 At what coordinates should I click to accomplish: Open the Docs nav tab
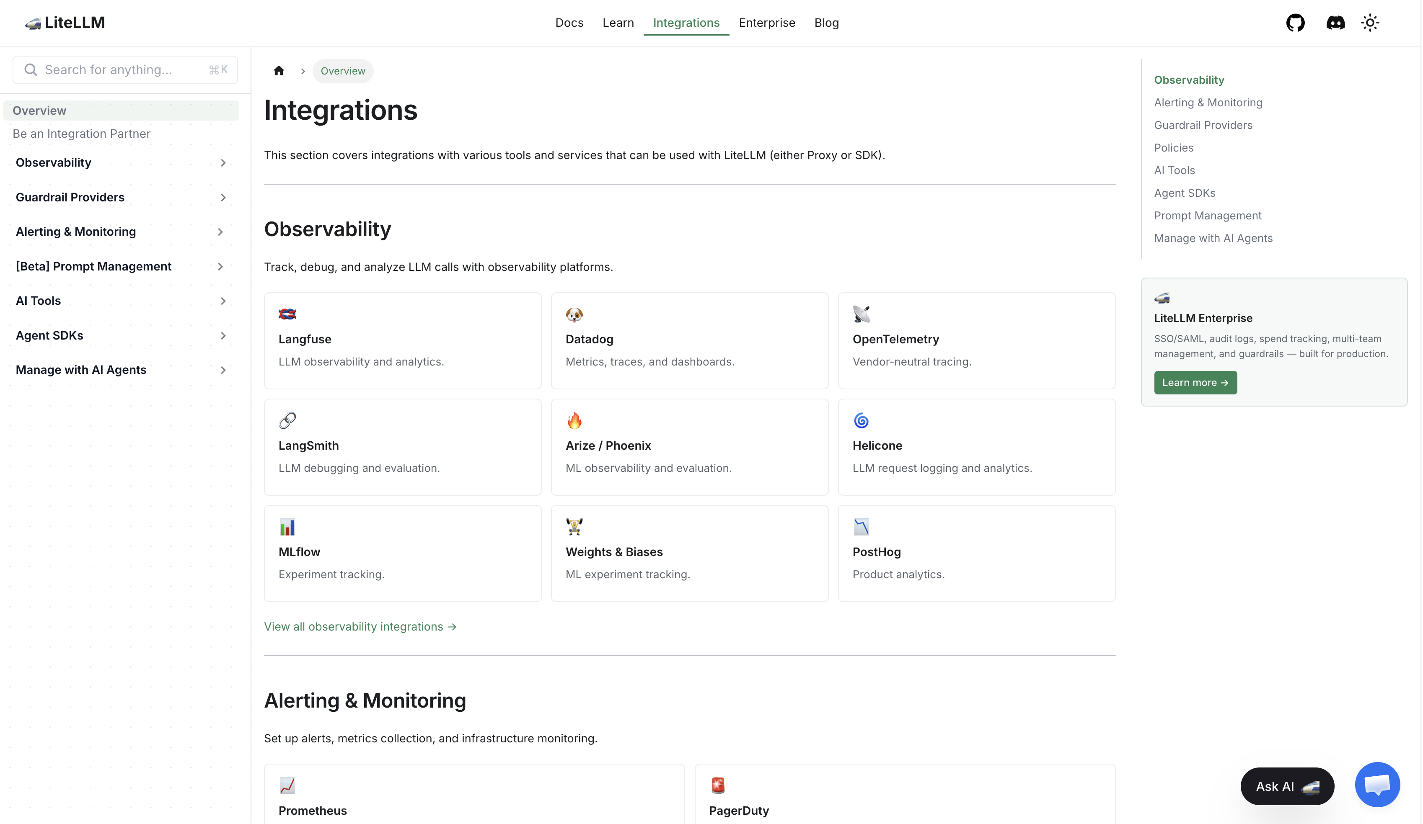(569, 23)
